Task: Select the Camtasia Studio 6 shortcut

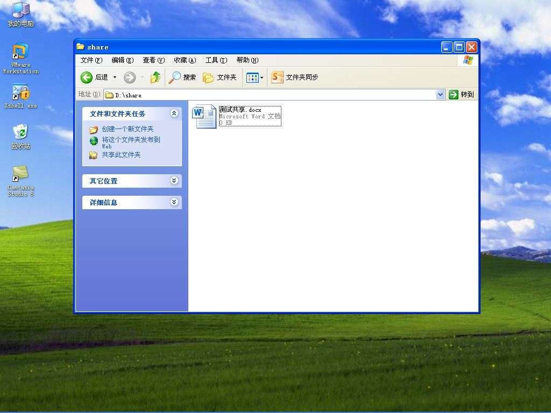Action: point(21,181)
